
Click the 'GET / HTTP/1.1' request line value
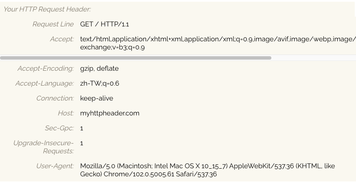coord(105,24)
